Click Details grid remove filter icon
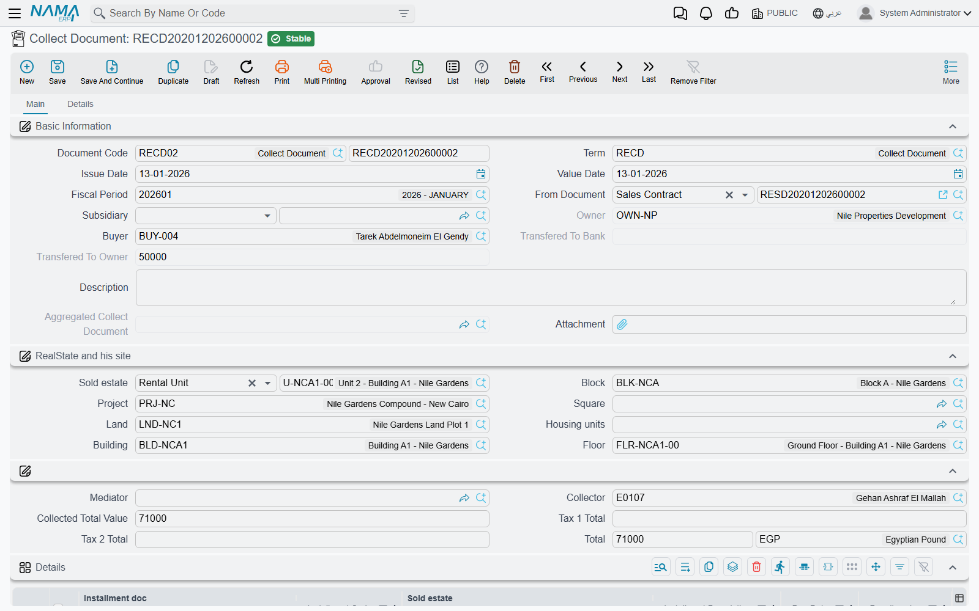The height and width of the screenshot is (611, 979). coord(924,568)
